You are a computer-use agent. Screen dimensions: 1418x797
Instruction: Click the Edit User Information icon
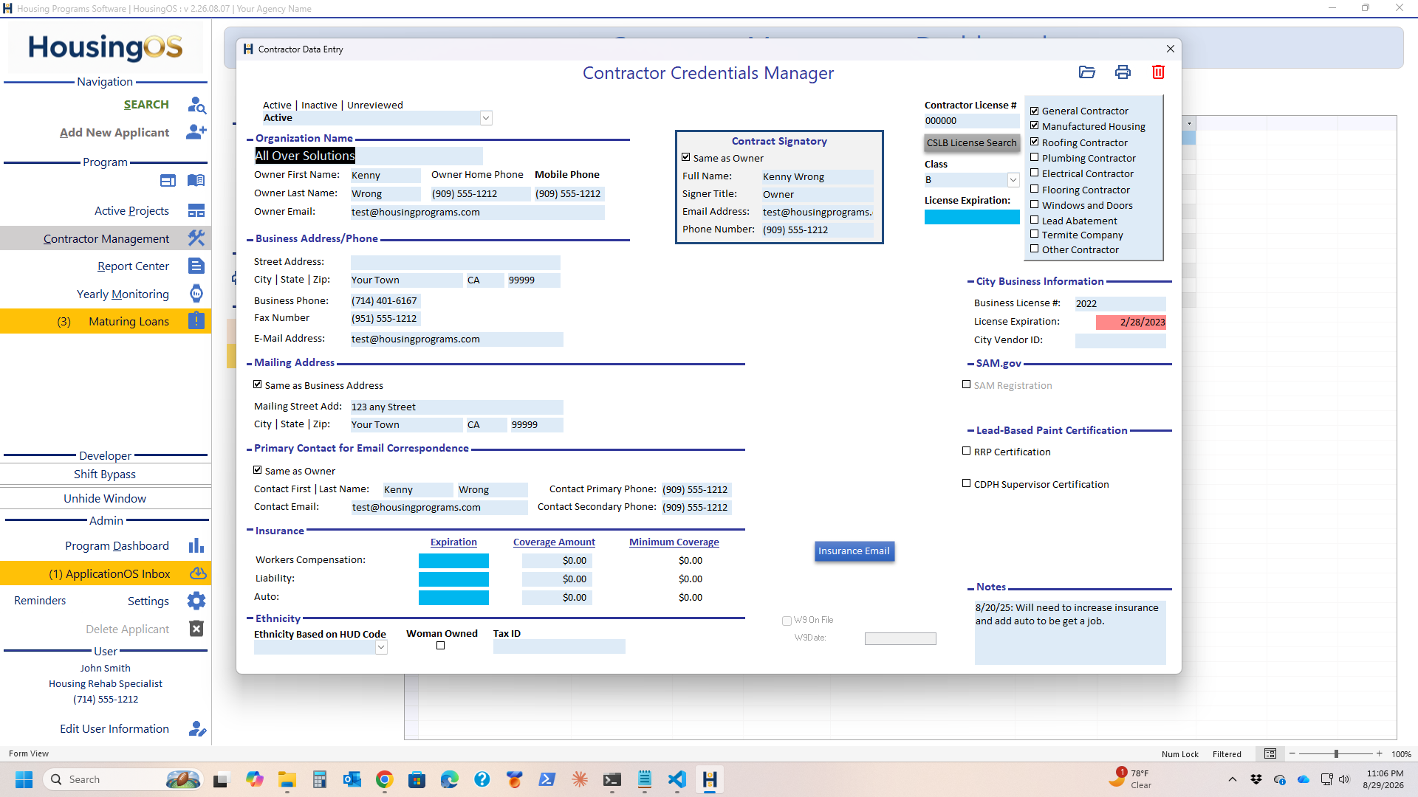coord(197,729)
